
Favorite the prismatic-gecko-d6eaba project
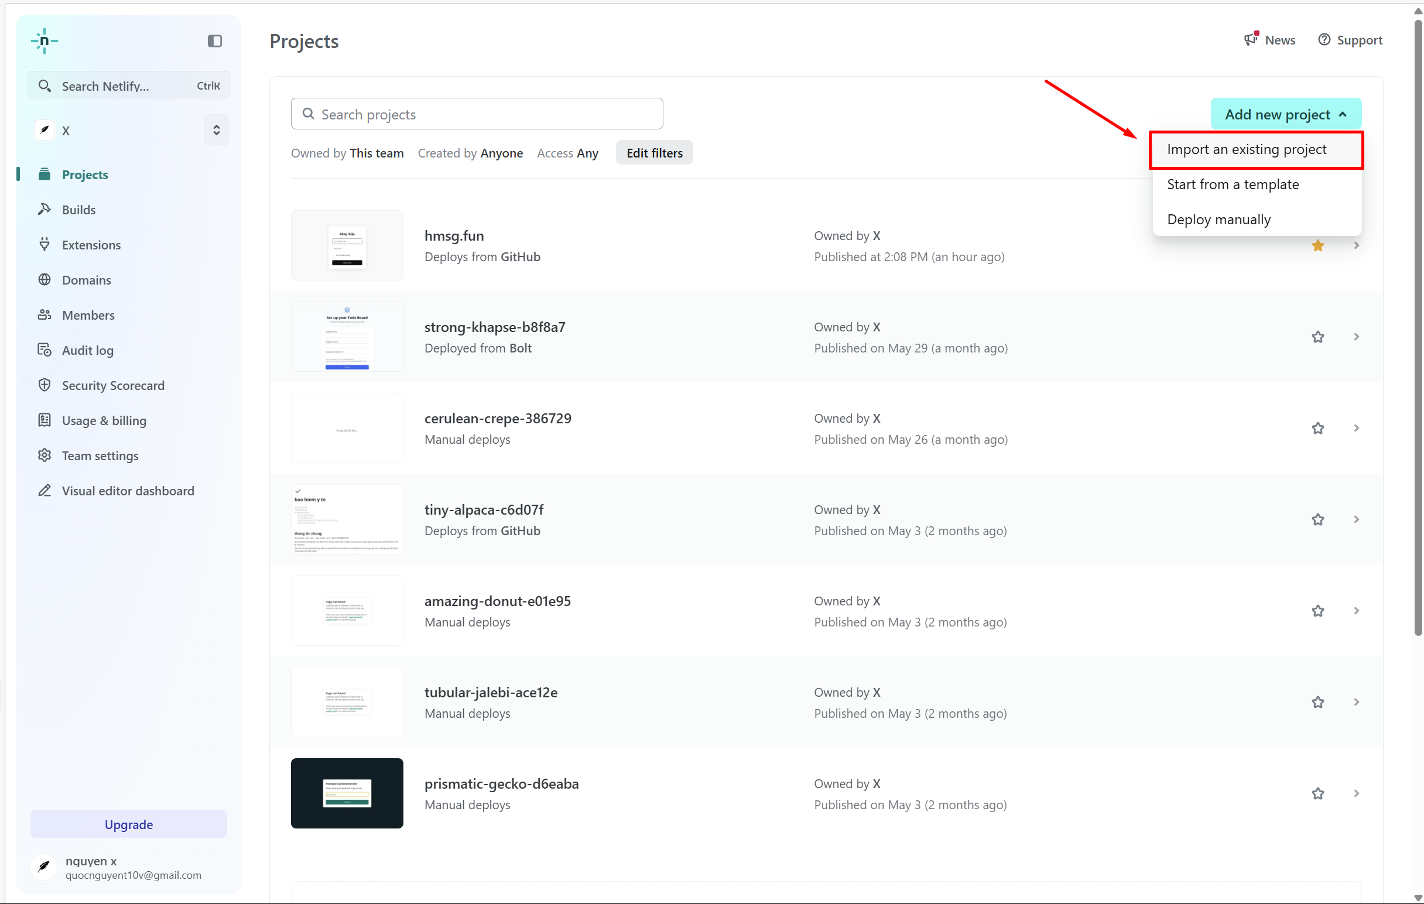1317,793
